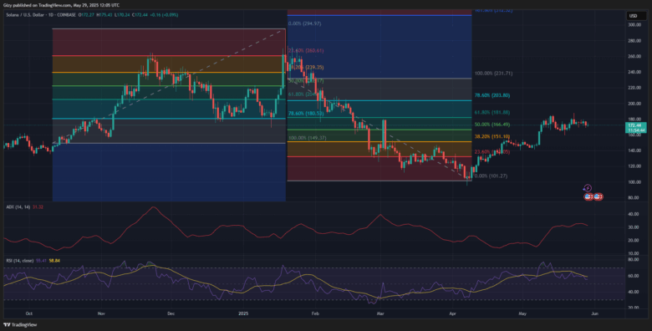The image size is (652, 331).
Task: Click the first US flag economic event icon
Action: [x=588, y=196]
